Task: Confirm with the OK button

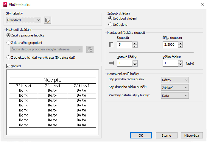Action: 141,135
